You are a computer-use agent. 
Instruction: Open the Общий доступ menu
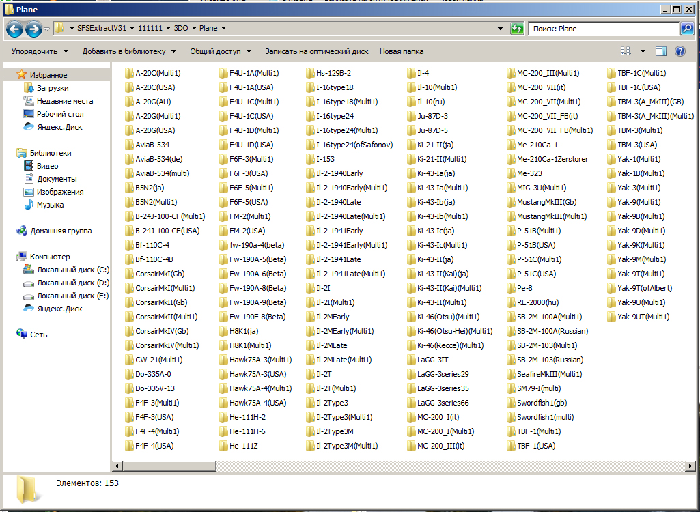pos(221,51)
